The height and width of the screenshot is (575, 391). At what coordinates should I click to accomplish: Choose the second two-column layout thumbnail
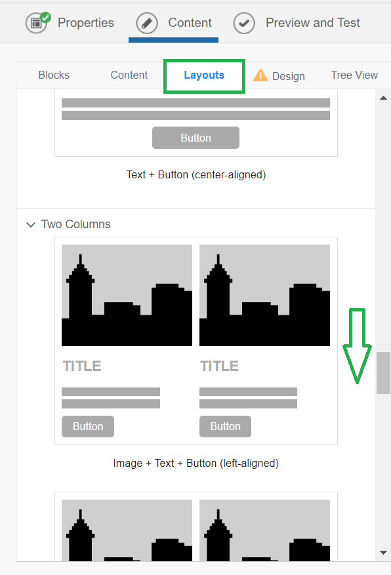click(x=196, y=526)
